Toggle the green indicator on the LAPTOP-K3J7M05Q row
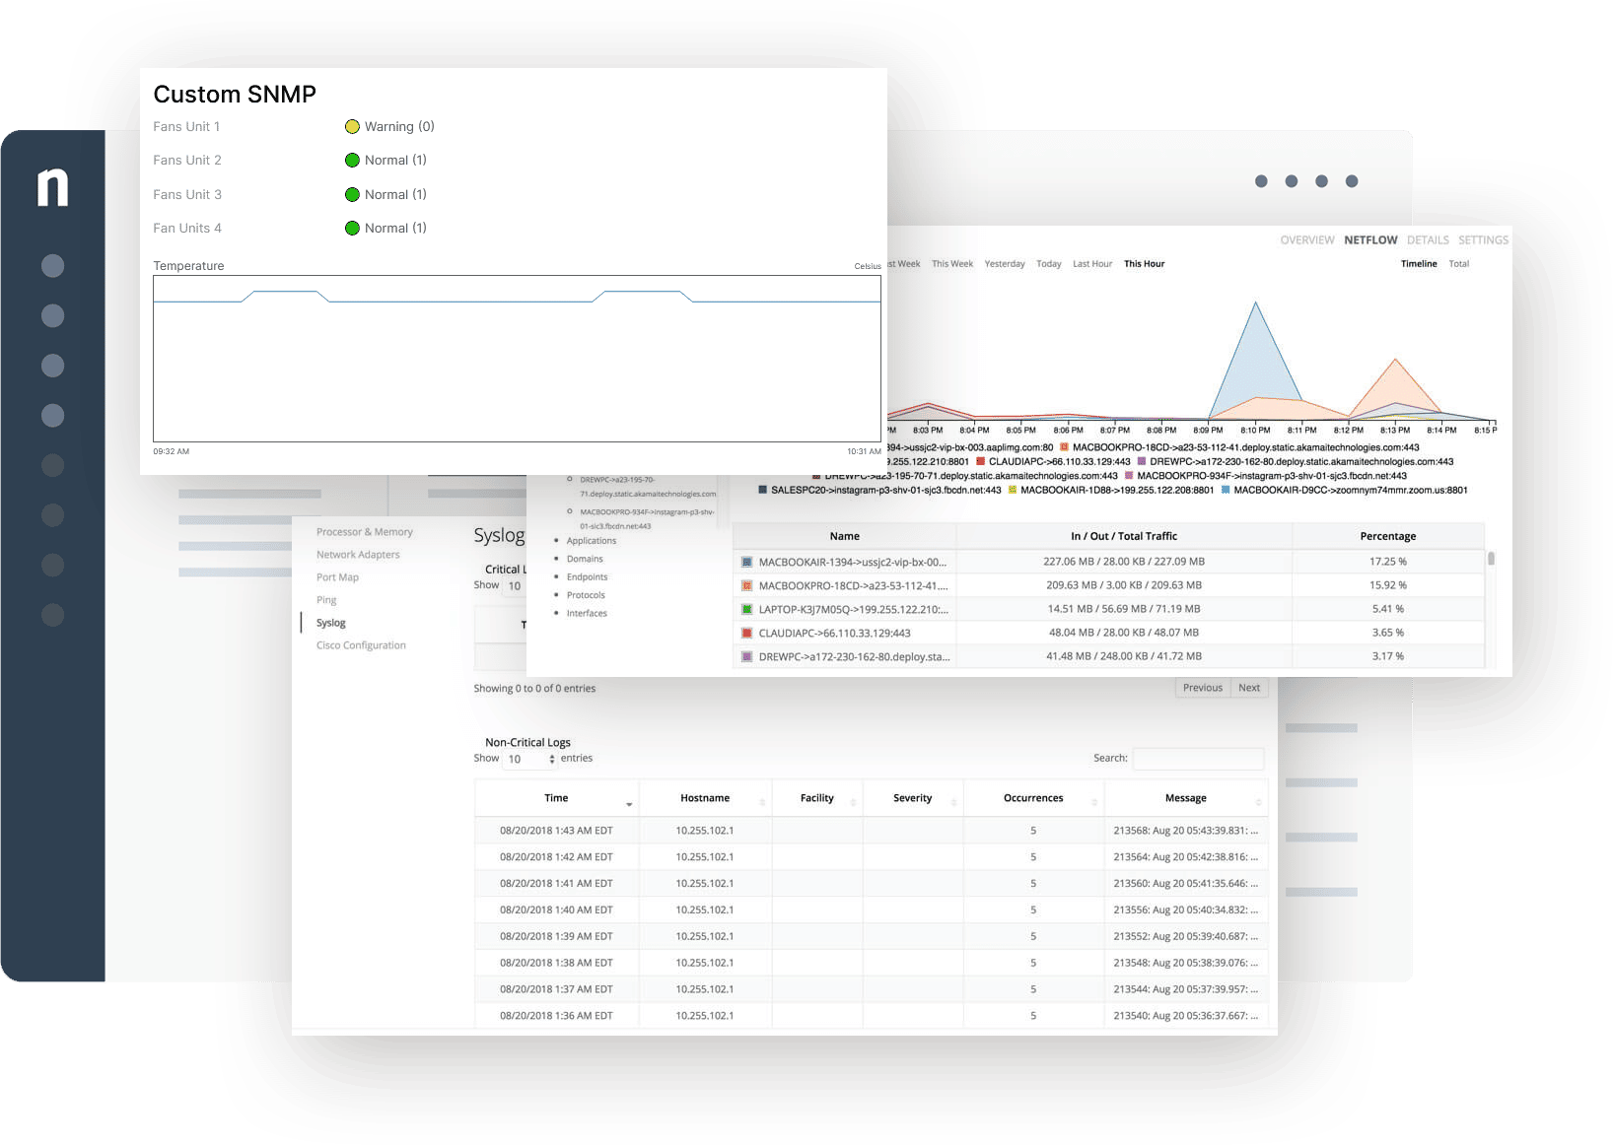This screenshot has height=1145, width=1613. [x=746, y=609]
